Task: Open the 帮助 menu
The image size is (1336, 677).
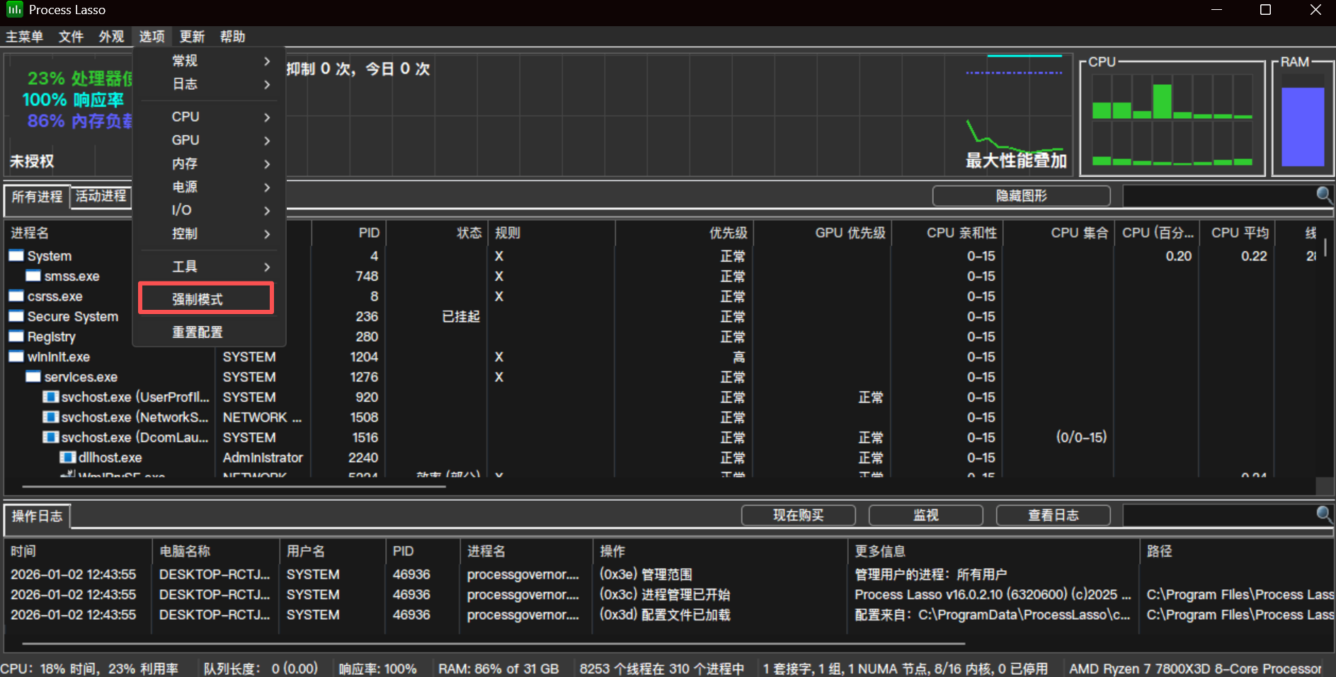Action: 232,37
